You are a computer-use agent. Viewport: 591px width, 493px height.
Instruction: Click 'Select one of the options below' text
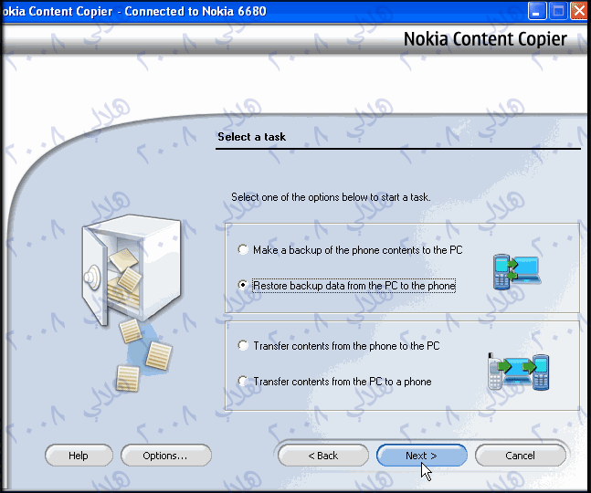pyautogui.click(x=331, y=197)
